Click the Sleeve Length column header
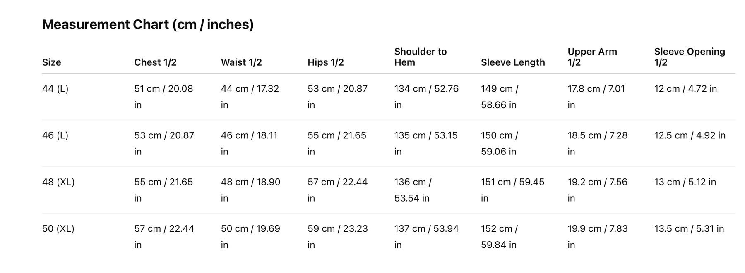Viewport: 745px width, 273px height. tap(513, 62)
